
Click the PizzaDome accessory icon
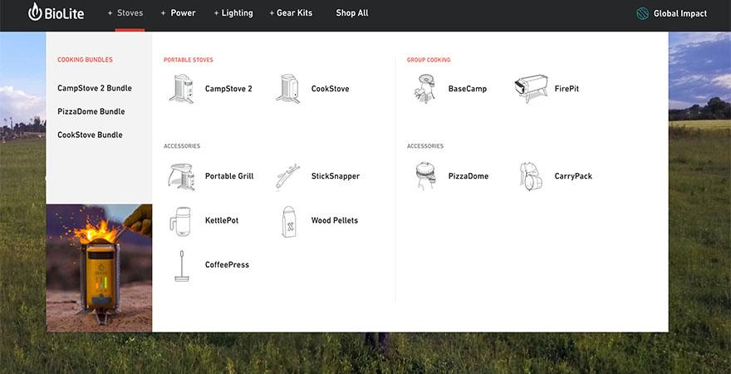point(425,176)
